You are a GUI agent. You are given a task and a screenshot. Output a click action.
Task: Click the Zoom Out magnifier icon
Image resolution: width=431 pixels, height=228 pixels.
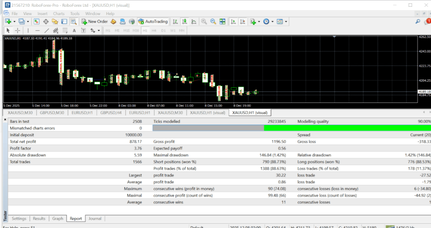point(213,21)
